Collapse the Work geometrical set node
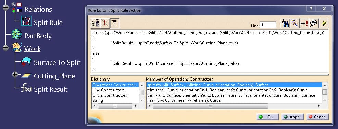Image resolution: width=338 pixels, height=129 pixels. pos(5,48)
